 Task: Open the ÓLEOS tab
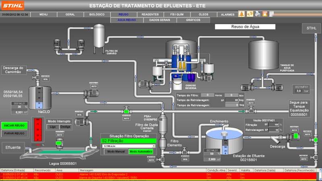[204, 14]
